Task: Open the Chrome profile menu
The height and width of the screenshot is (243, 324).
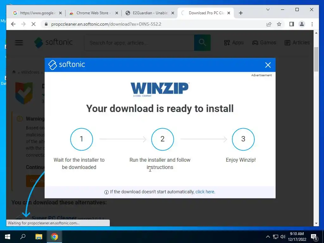Action: [x=302, y=24]
